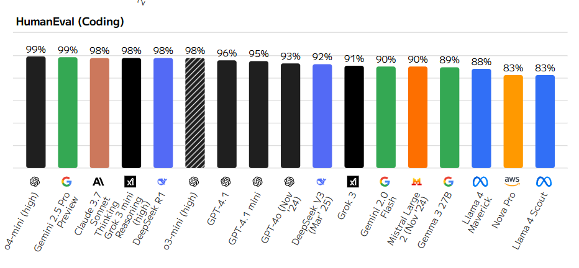Click the Meta logo under Llama 4 Scout
The height and width of the screenshot is (268, 579).
(x=544, y=181)
